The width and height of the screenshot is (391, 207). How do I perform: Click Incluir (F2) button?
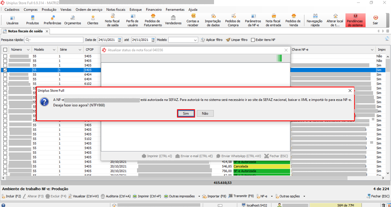(x=11, y=196)
